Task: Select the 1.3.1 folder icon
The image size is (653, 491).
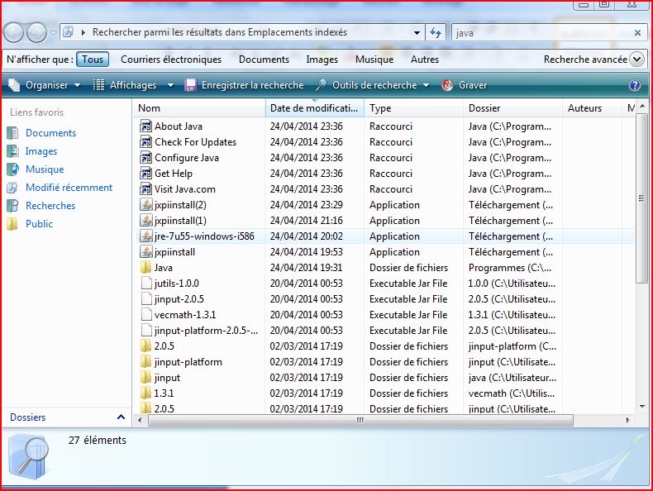Action: click(145, 393)
